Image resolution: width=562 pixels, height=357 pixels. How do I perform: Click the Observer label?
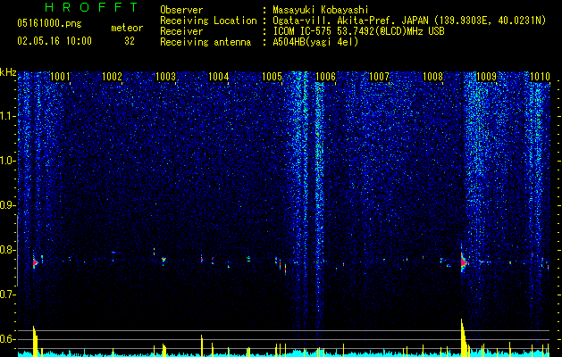click(x=181, y=10)
